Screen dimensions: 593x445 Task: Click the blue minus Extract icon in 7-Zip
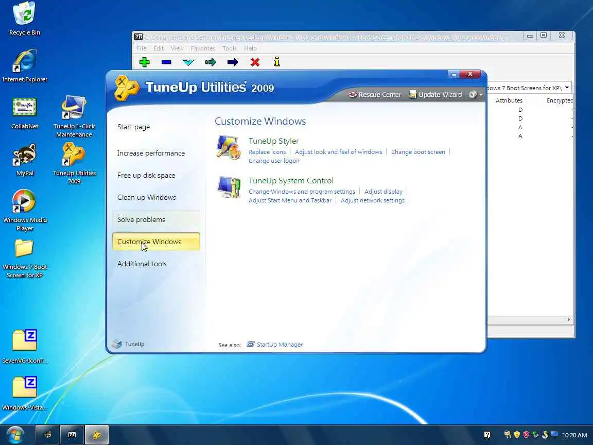(166, 62)
